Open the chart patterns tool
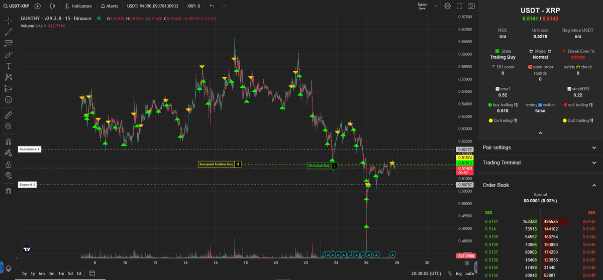The height and width of the screenshot is (280, 603). click(8, 77)
